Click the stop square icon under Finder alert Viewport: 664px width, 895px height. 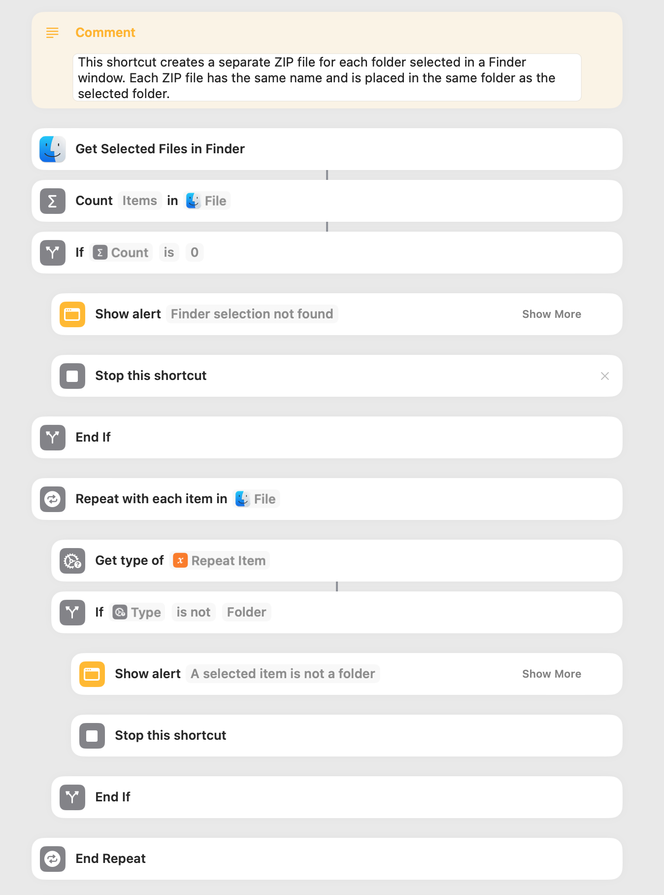click(x=72, y=376)
